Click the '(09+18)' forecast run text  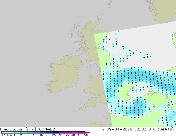tap(166, 129)
